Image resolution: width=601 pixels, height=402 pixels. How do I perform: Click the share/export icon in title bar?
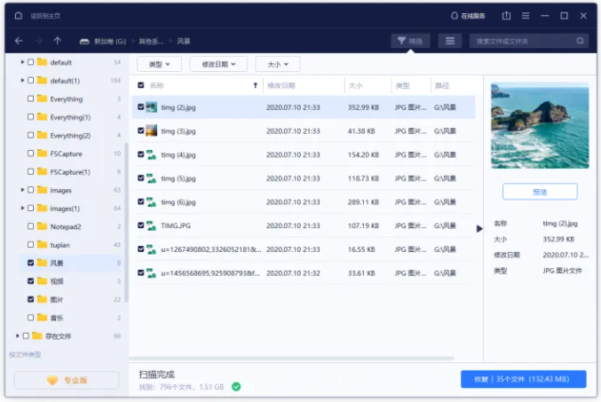[x=506, y=16]
